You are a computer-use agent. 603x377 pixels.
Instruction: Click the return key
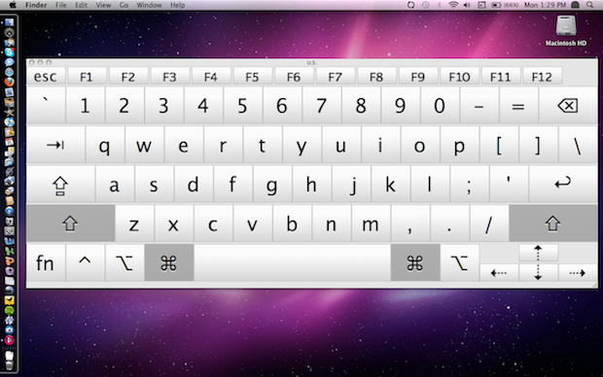563,184
